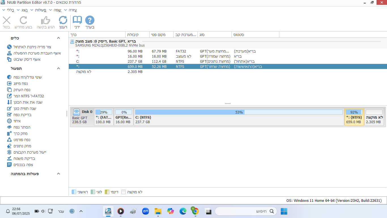Select the highlighted 659.0 MB recovery partition row

click(x=228, y=67)
